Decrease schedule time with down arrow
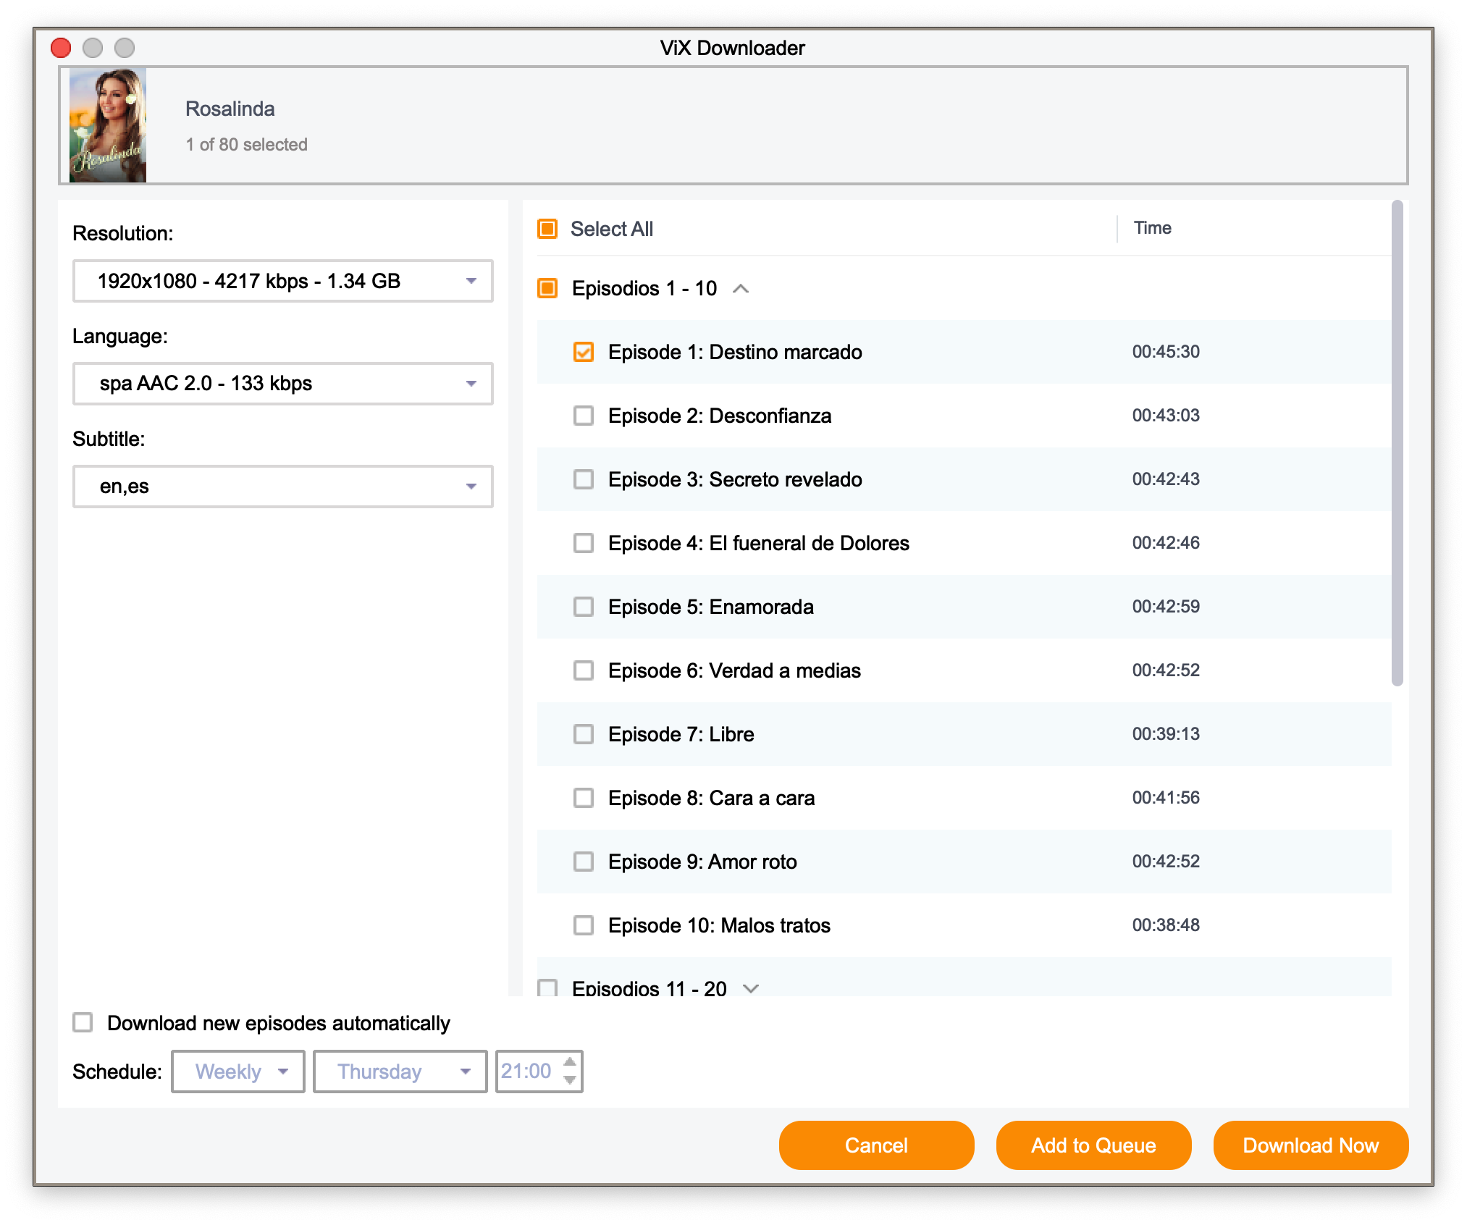 [570, 1079]
